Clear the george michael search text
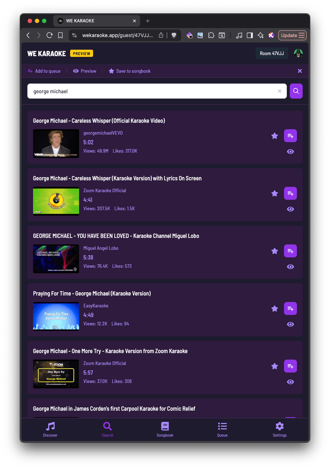The image size is (330, 469). tap(280, 91)
